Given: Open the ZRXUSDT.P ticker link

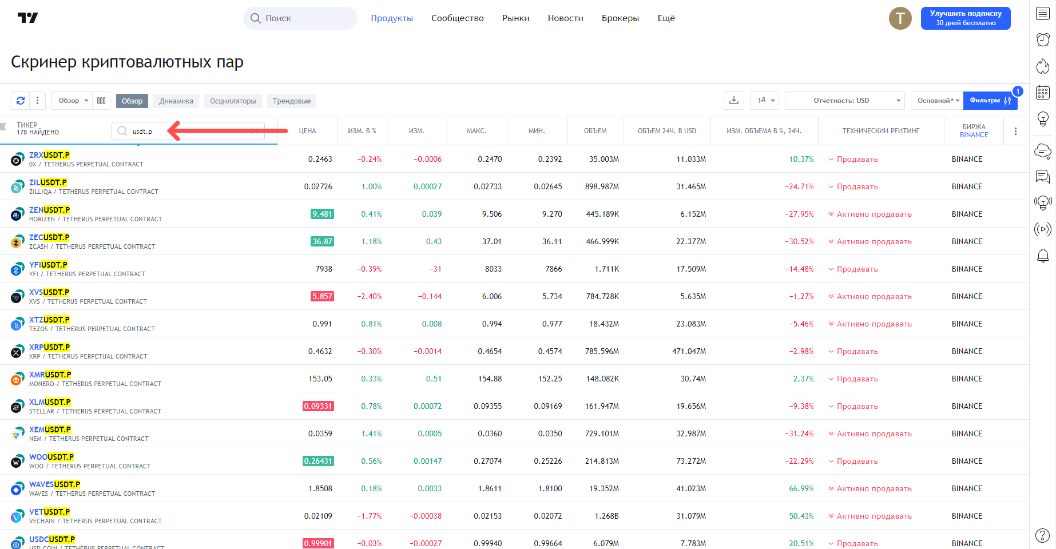Looking at the screenshot, I should (49, 155).
